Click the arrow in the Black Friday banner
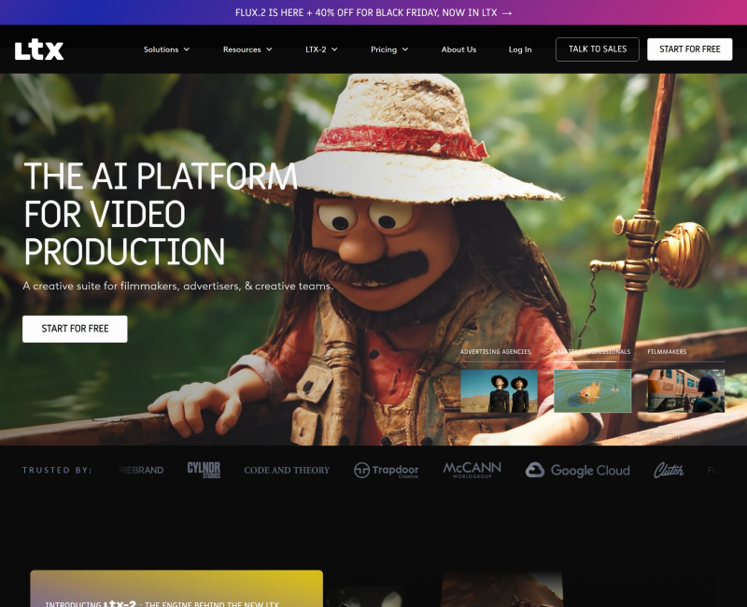The width and height of the screenshot is (747, 607). click(x=507, y=13)
